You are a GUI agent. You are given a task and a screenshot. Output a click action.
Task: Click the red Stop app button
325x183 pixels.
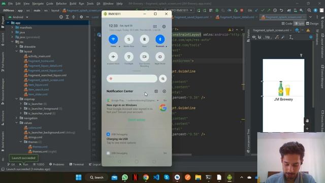(x=242, y=10)
